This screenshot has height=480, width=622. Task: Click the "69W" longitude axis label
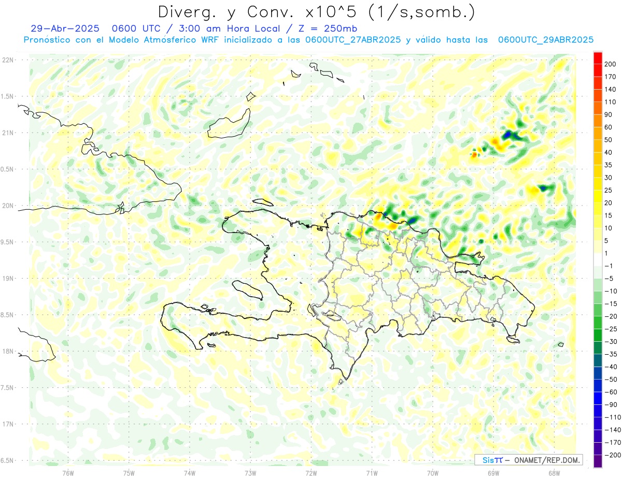point(493,472)
